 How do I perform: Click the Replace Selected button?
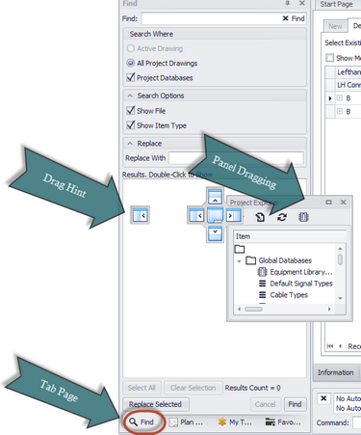pyautogui.click(x=155, y=404)
